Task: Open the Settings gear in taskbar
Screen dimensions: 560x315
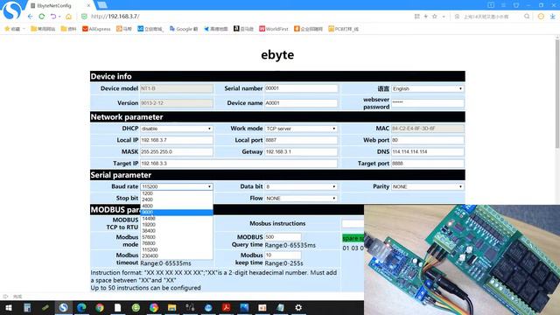Action: click(x=298, y=307)
